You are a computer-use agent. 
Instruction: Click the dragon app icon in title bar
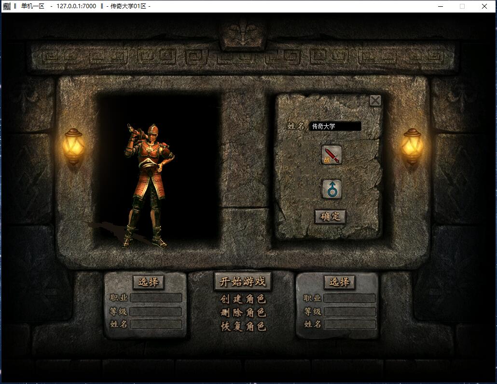coord(7,6)
